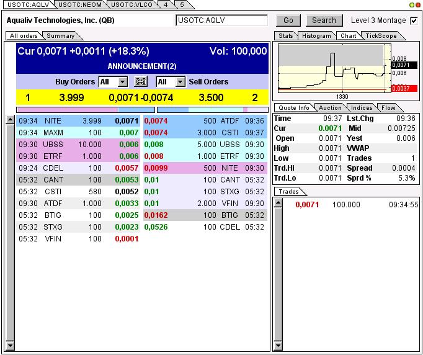The width and height of the screenshot is (423, 355).
Task: Select the Indices tab
Action: coord(362,108)
